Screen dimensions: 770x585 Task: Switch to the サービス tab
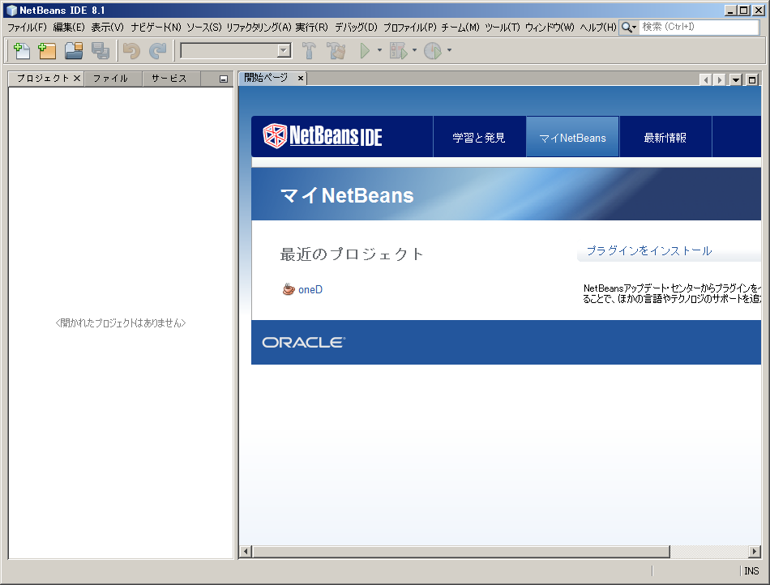point(169,79)
